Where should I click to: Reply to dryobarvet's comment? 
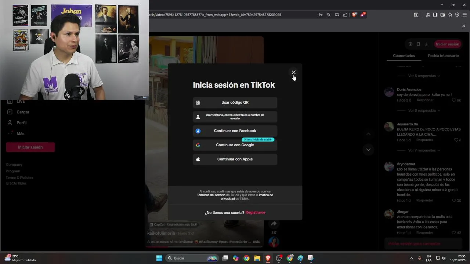[x=424, y=201]
